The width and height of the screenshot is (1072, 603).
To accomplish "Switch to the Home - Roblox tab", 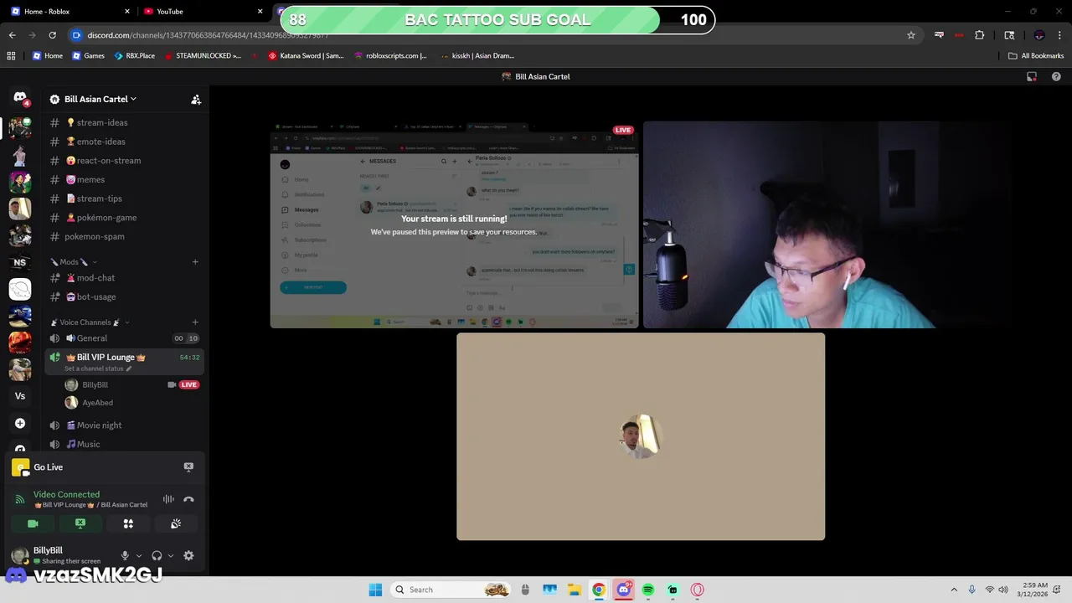I will point(70,12).
